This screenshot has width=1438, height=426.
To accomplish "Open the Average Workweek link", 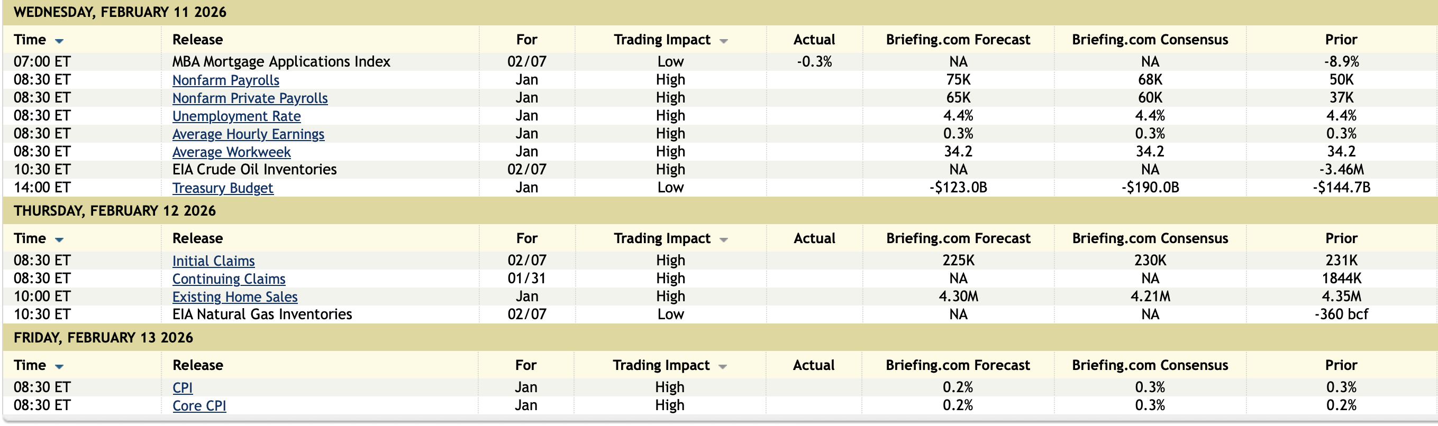I will tap(231, 152).
